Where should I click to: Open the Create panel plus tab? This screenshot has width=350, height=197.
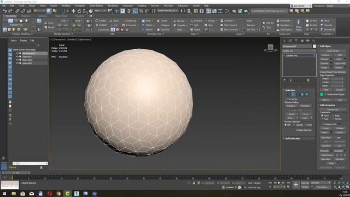284,41
